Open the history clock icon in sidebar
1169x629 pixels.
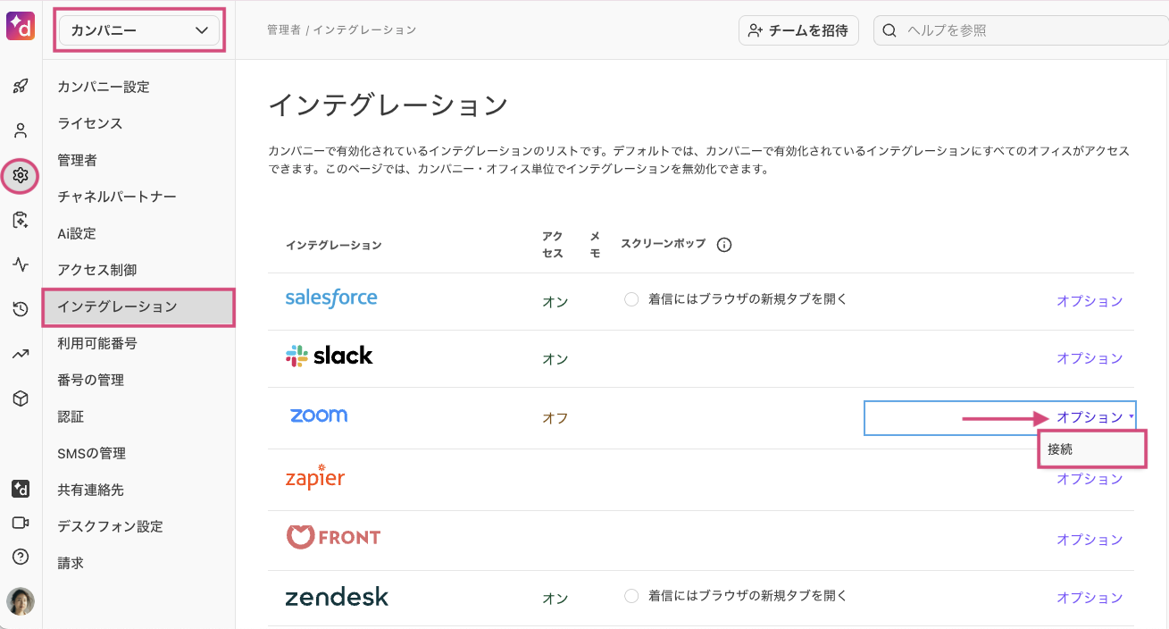21,309
